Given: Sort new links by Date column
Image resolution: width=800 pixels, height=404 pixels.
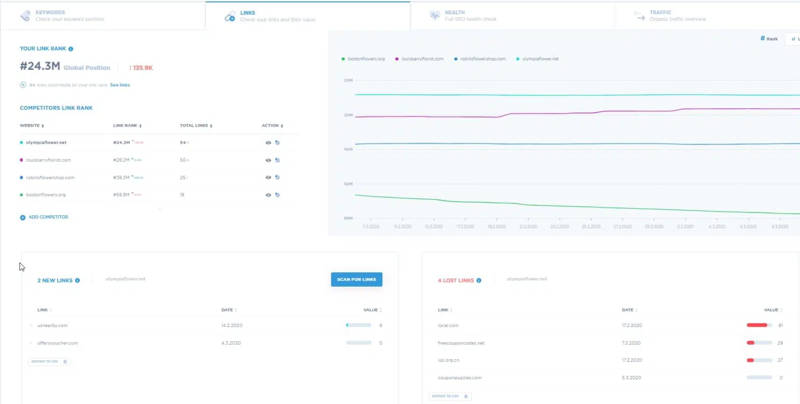Looking at the screenshot, I should pos(229,310).
